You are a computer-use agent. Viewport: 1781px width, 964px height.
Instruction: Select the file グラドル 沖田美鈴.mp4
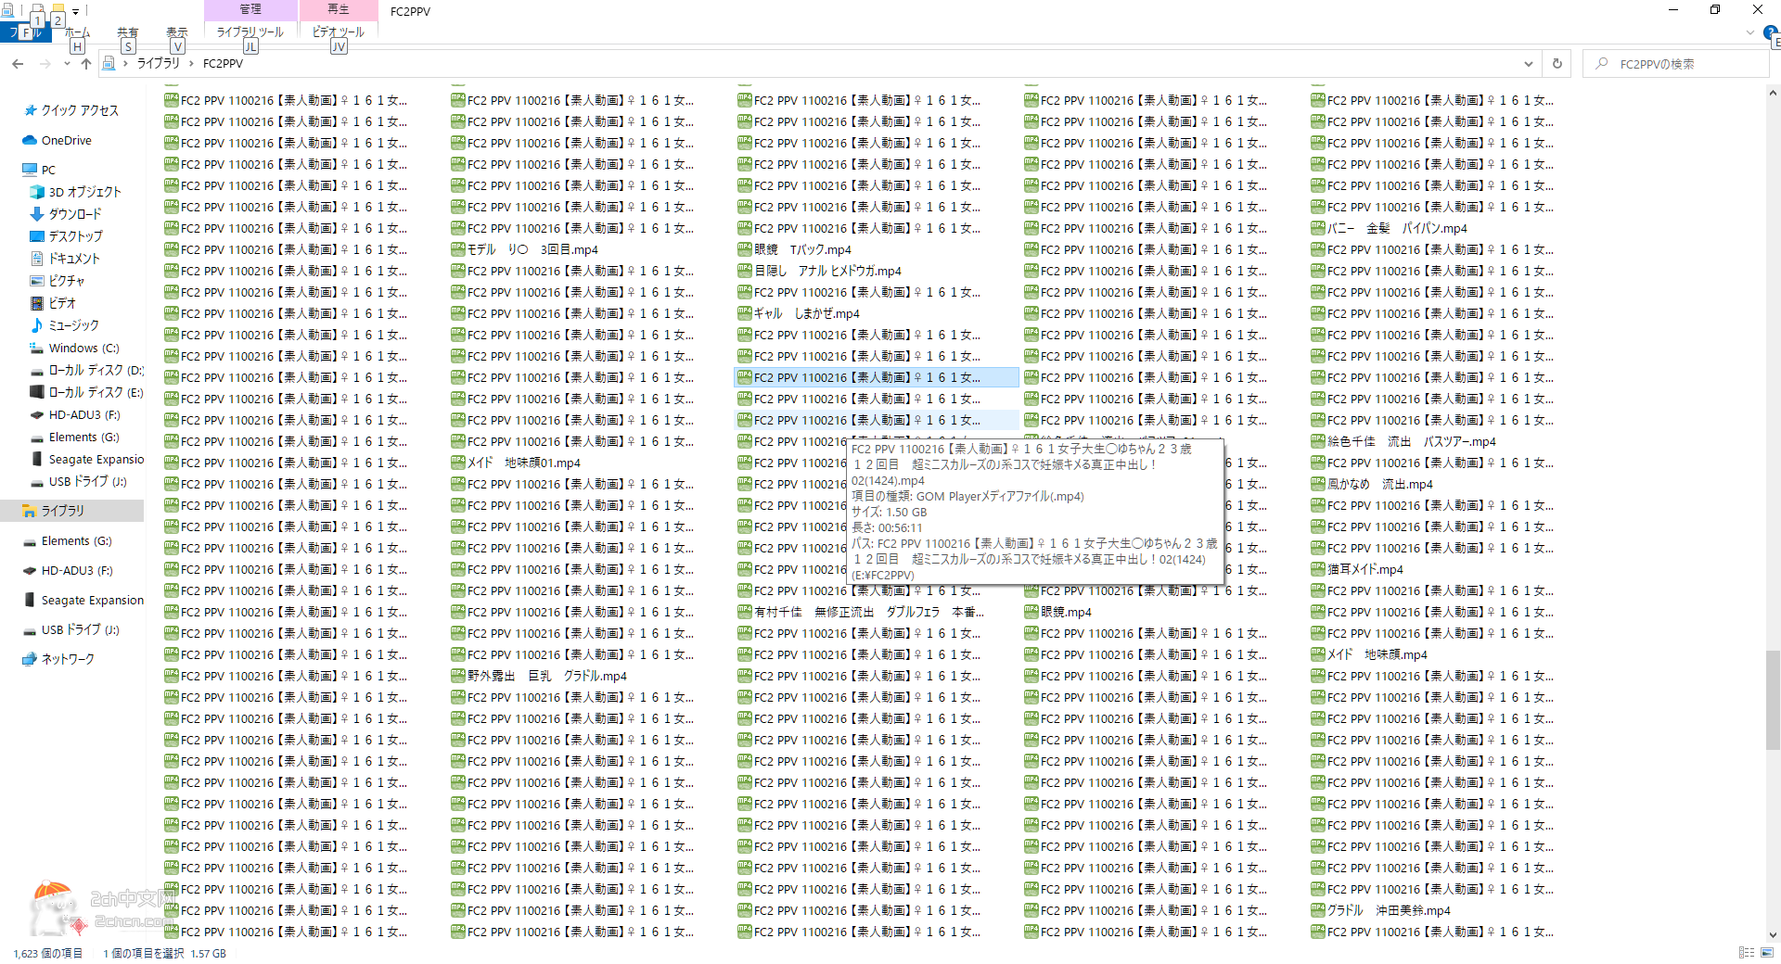coord(1380,911)
